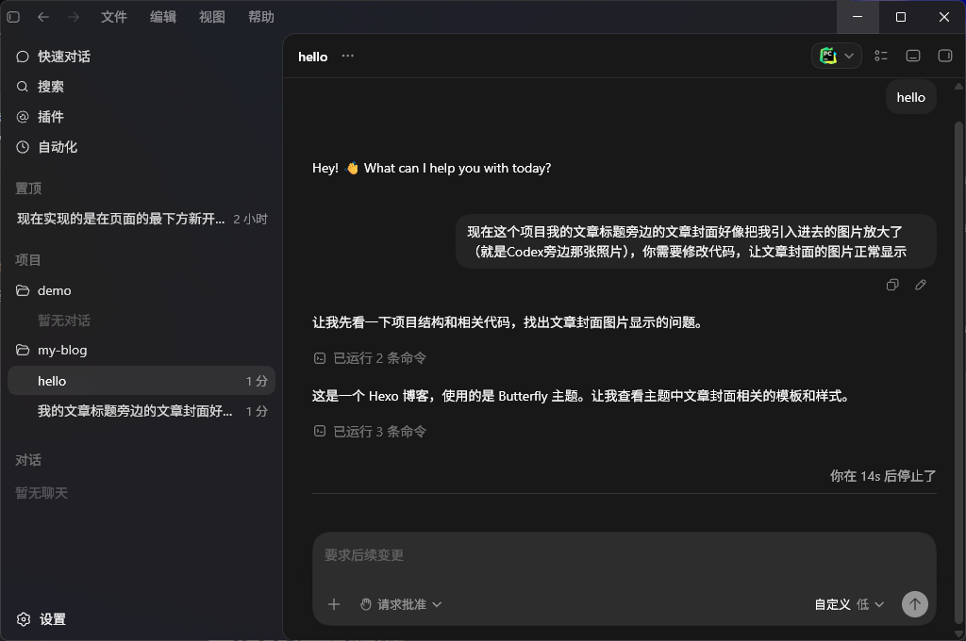Open conversation 我的文章标题旁边的文章封面好
This screenshot has height=641, width=966.
pos(142,411)
